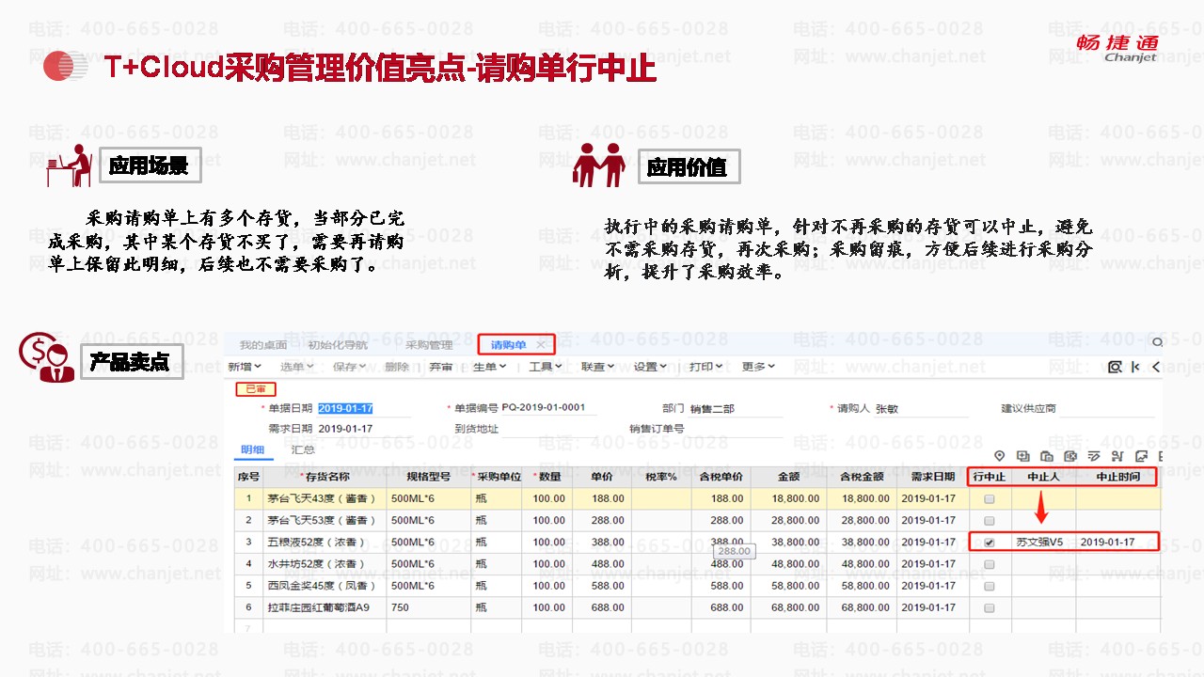Click the 弃审 button

tap(440, 367)
